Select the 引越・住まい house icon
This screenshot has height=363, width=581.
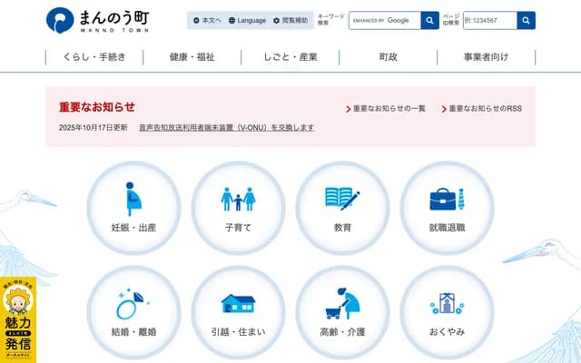coord(238,311)
